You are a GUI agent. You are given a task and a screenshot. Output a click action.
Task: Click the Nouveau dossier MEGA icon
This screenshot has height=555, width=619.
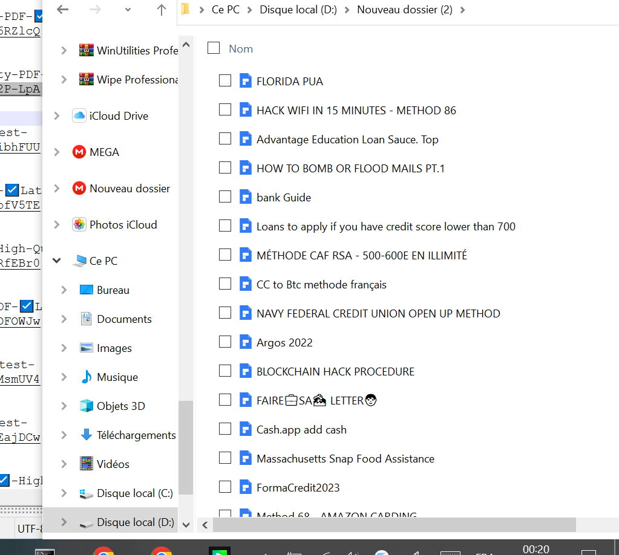[x=79, y=188]
